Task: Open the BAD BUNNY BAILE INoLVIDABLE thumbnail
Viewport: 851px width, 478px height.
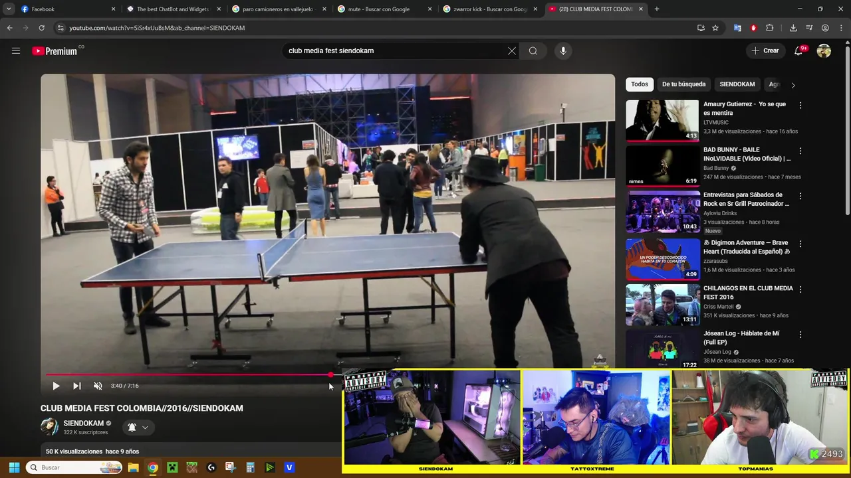Action: pos(662,165)
